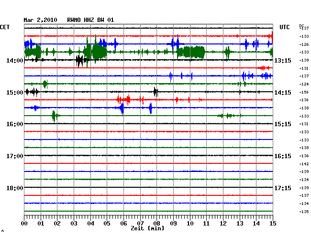The height and width of the screenshot is (236, 311).
Task: Click minute-axis tick label "08"
Action: [156, 223]
